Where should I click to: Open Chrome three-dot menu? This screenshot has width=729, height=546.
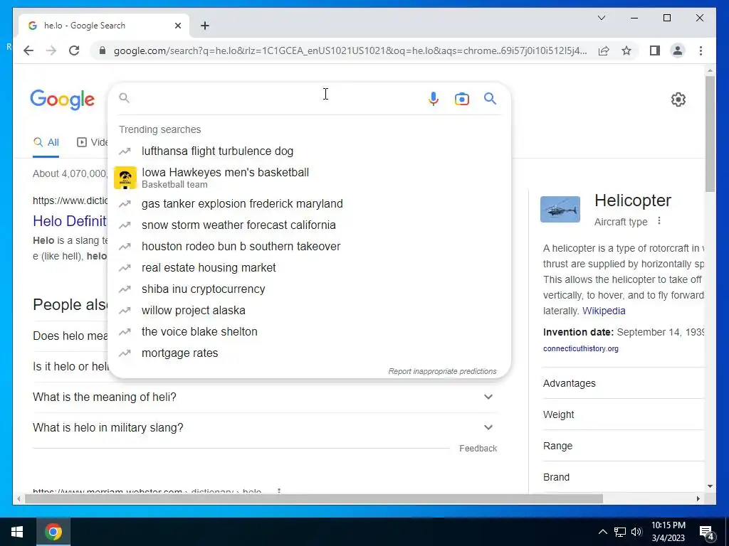(x=701, y=50)
